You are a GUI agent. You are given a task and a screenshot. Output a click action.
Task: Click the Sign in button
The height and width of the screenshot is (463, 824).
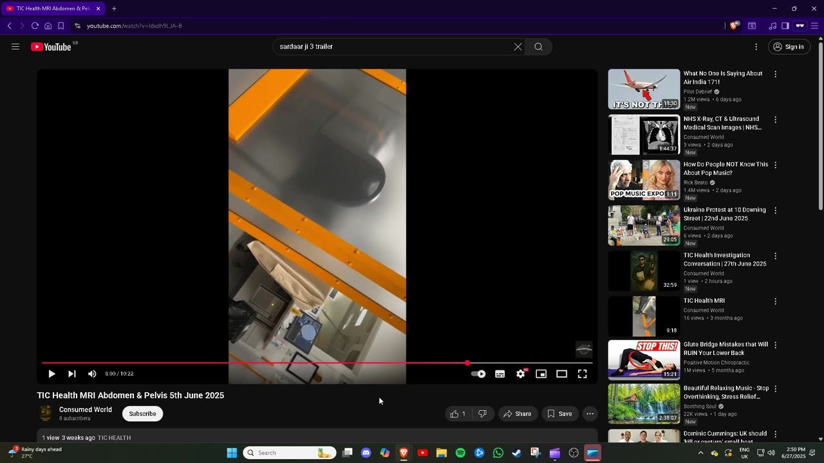pos(789,46)
